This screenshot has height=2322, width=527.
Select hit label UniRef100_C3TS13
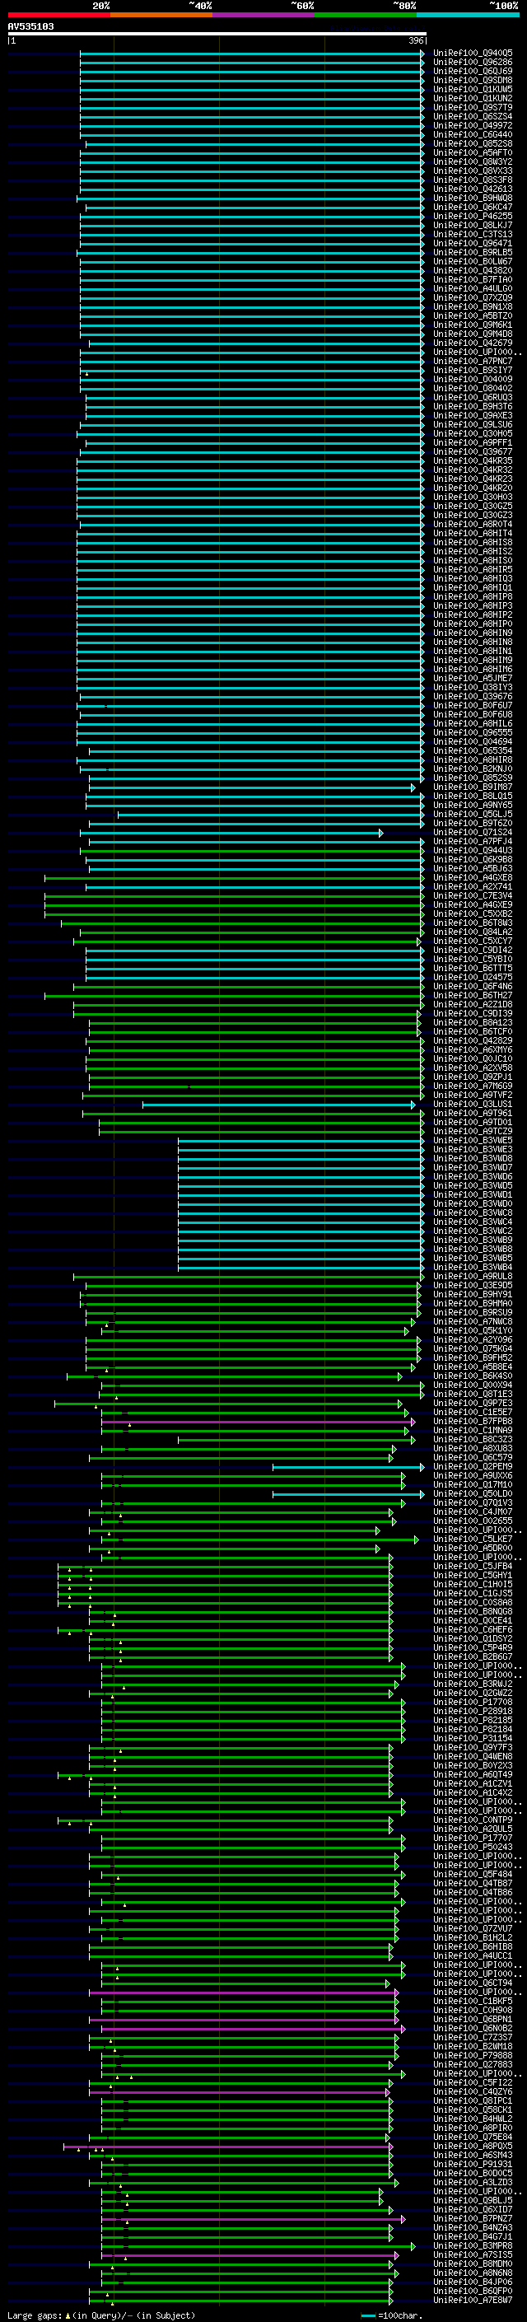473,235
